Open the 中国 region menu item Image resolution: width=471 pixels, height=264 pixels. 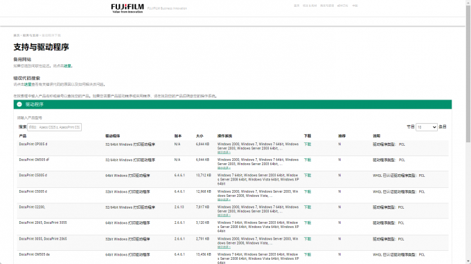(355, 6)
